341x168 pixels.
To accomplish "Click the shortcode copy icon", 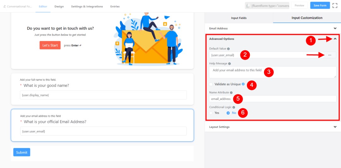I will [248, 6].
